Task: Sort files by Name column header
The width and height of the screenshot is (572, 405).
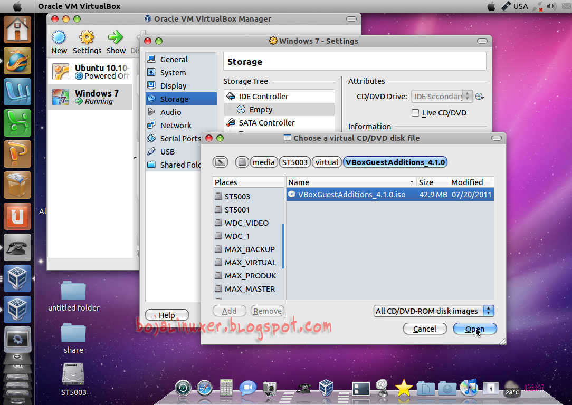Action: coord(351,182)
